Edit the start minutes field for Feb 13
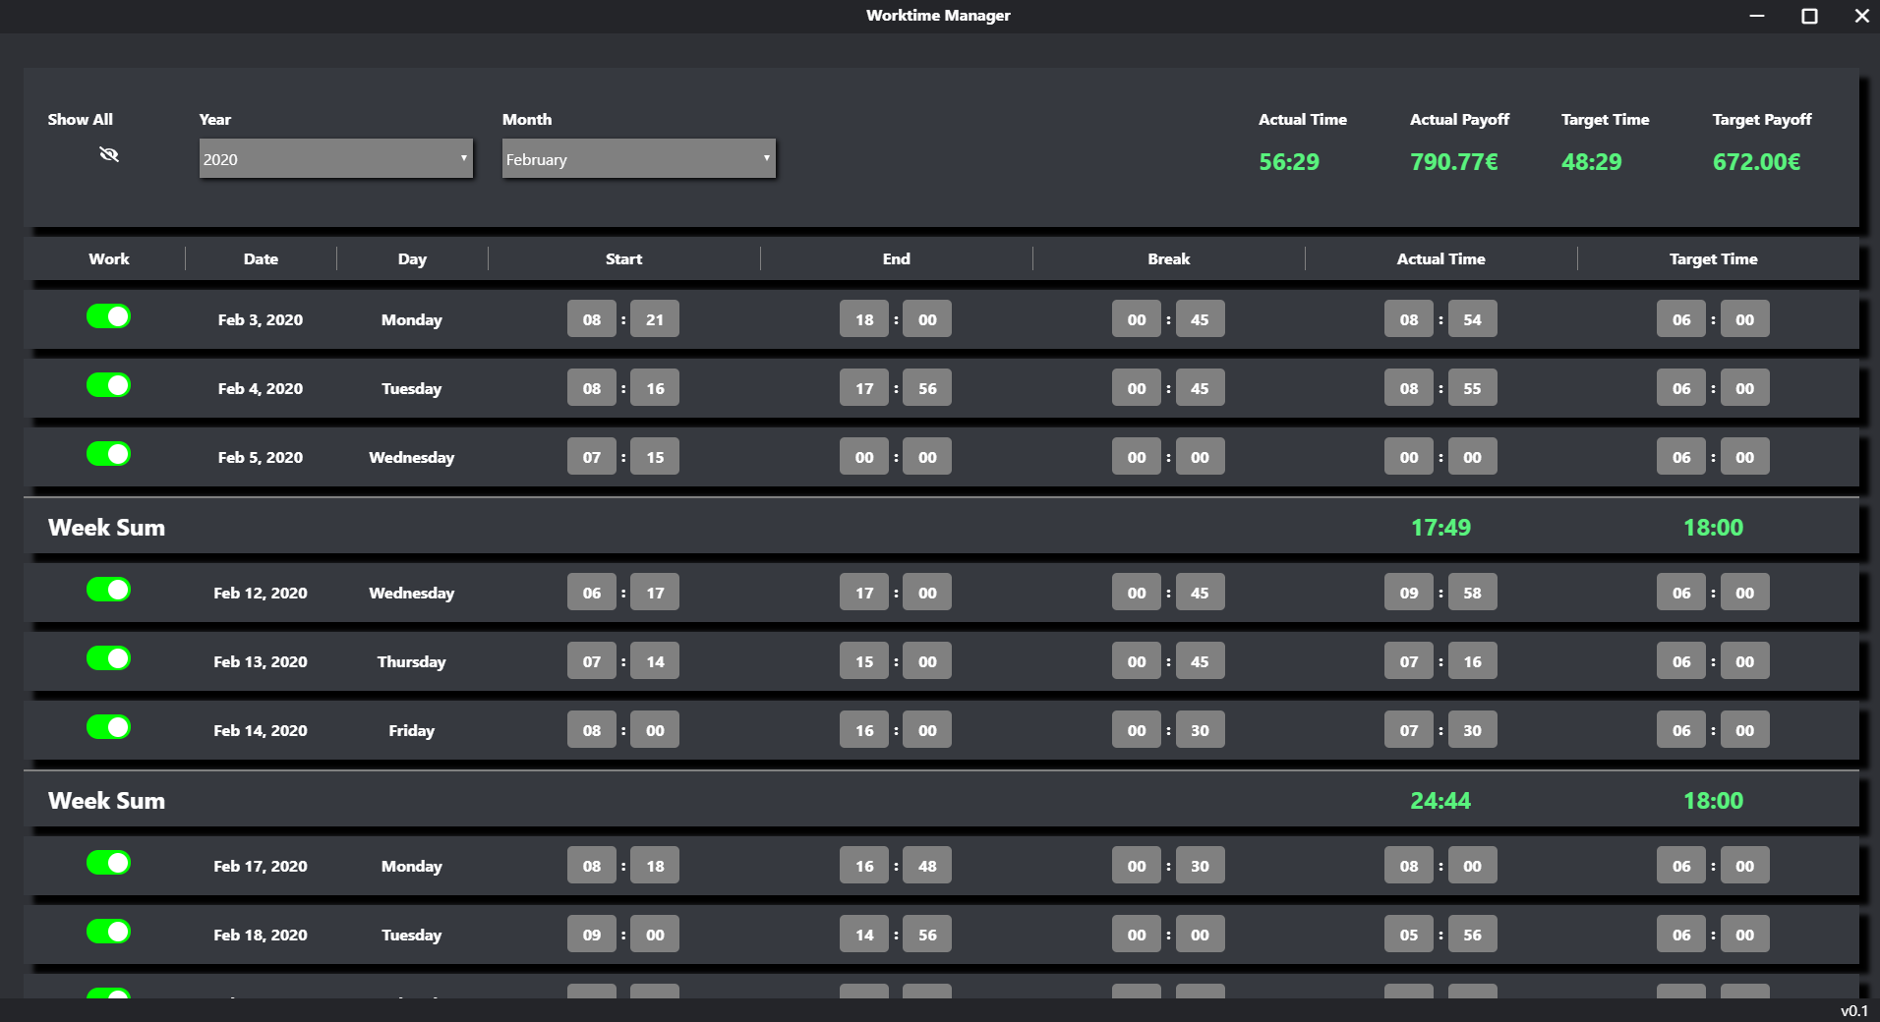This screenshot has height=1022, width=1880. point(655,661)
